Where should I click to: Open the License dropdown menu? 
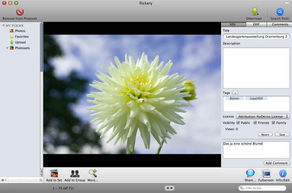[x=263, y=116]
